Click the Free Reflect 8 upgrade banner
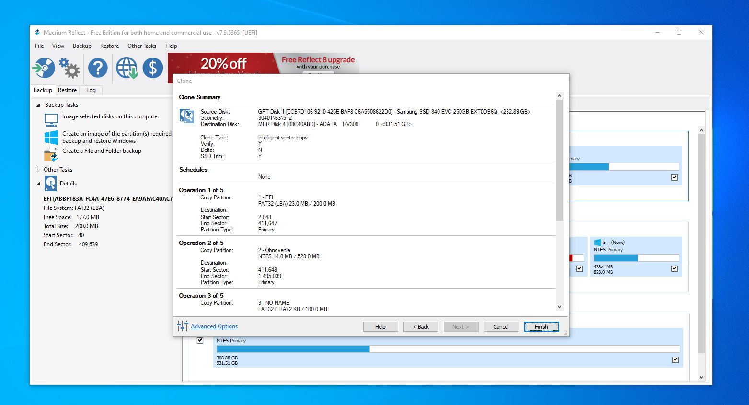Image resolution: width=749 pixels, height=405 pixels. [318, 63]
